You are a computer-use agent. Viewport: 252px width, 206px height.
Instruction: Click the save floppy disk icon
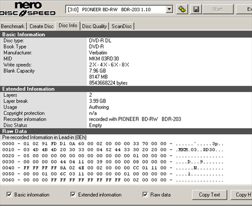pos(196,9)
